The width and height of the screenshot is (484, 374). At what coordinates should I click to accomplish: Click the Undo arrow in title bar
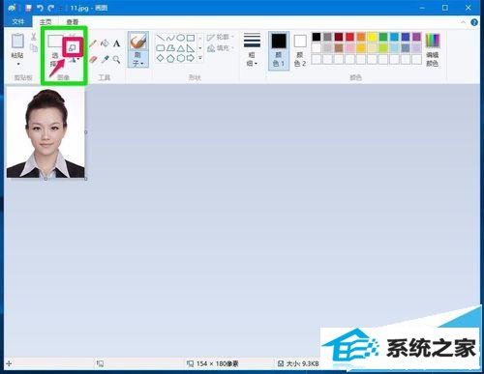click(40, 8)
